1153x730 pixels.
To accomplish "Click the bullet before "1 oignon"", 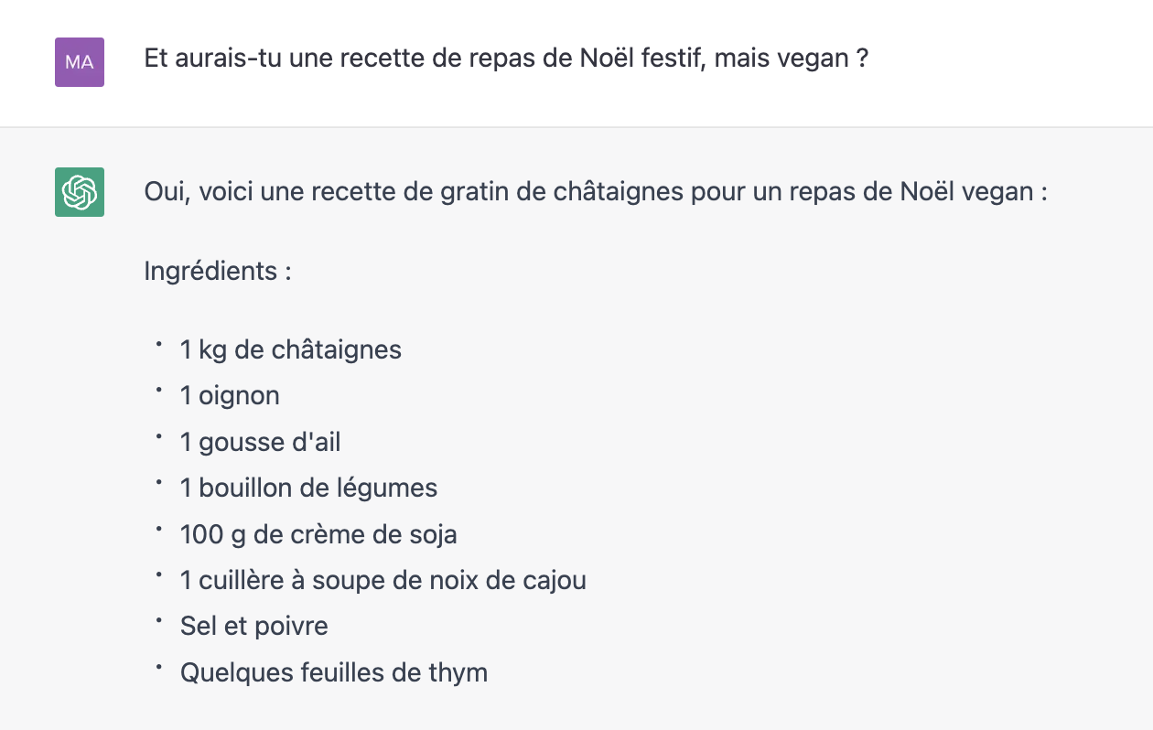I will (158, 392).
